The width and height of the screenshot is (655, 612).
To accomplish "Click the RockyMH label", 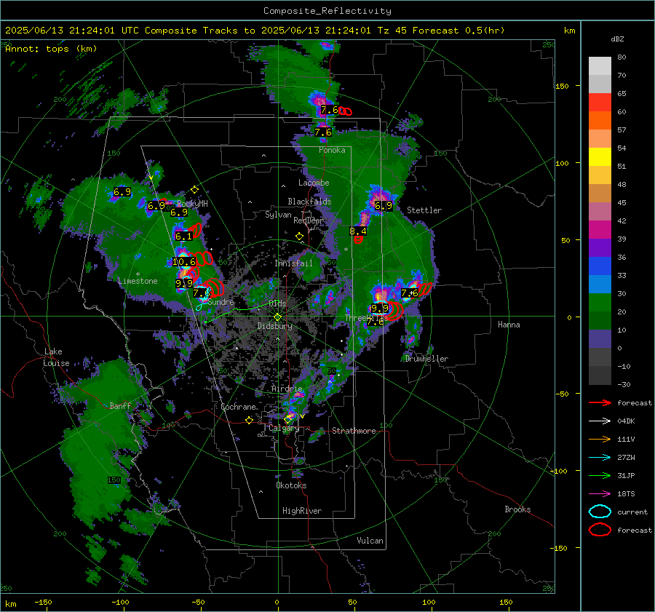I will pos(192,204).
